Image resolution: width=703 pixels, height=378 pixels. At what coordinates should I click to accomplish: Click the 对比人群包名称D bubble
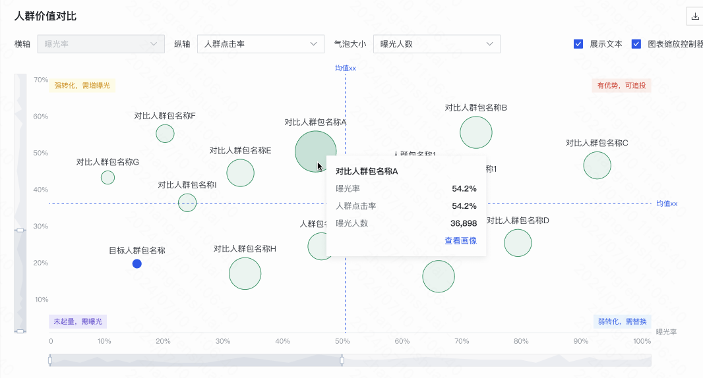click(x=518, y=243)
